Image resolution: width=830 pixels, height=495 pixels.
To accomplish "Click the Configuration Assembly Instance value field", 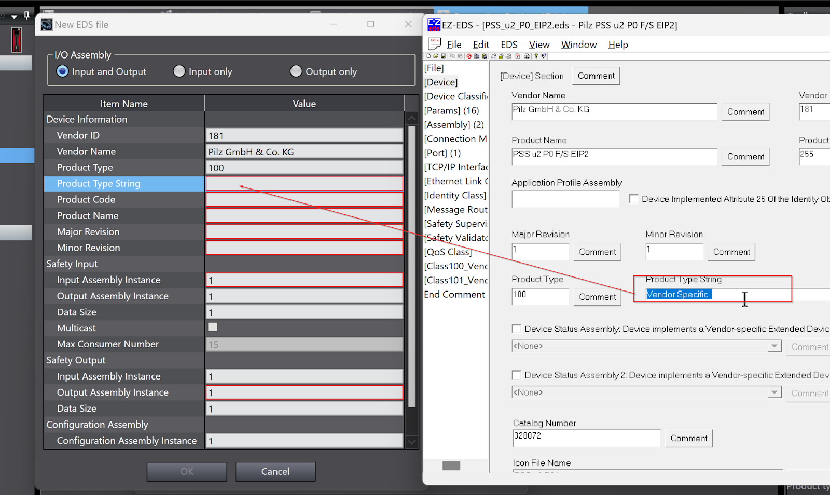I will [305, 441].
